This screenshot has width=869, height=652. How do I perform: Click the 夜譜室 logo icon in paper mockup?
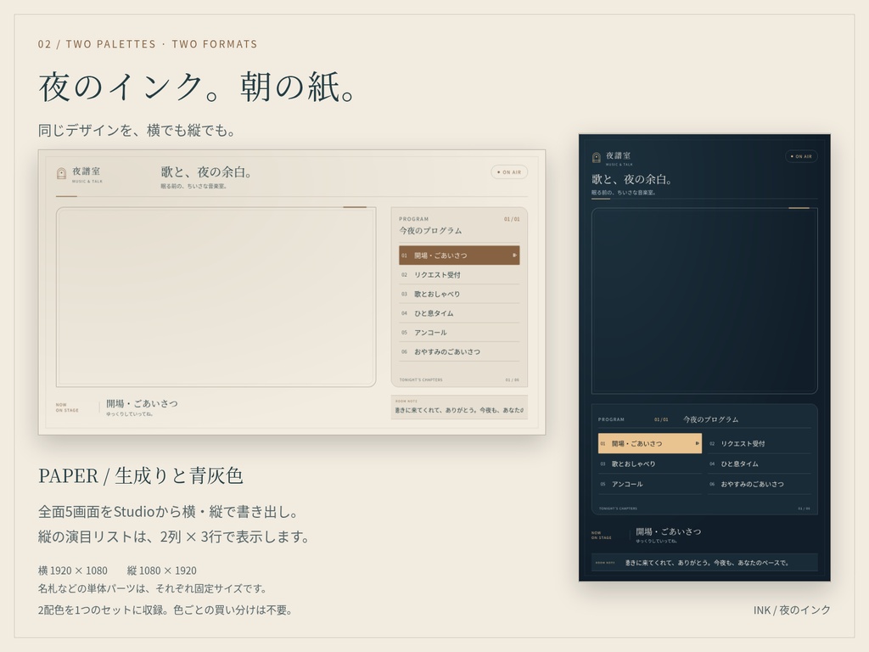click(61, 173)
